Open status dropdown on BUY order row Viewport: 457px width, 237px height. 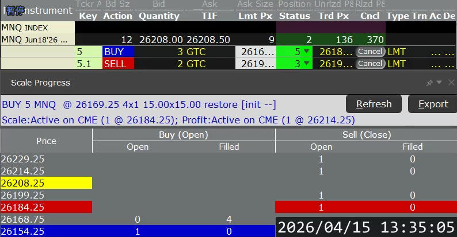[306, 52]
